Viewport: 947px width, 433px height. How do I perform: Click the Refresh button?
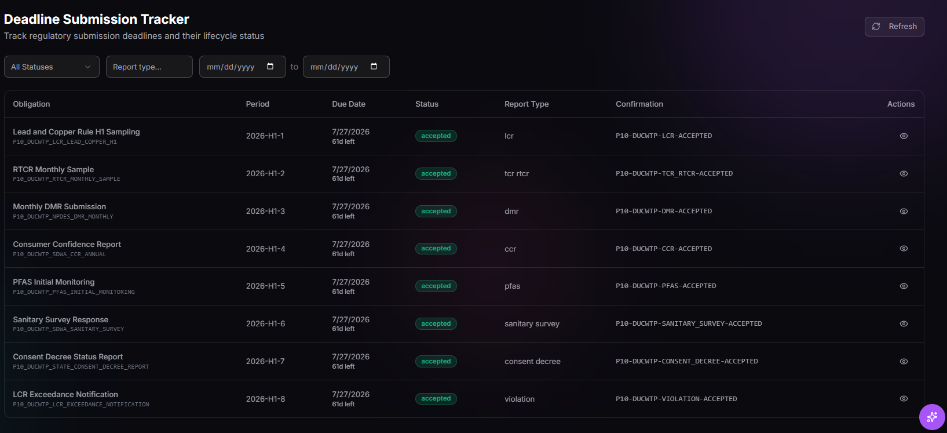coord(894,27)
